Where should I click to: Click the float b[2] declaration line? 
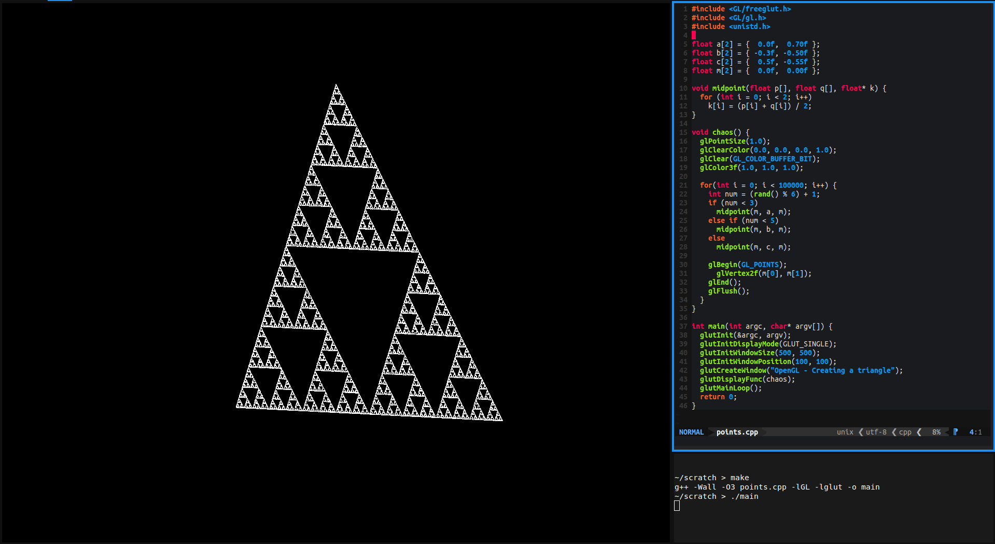pyautogui.click(x=755, y=53)
